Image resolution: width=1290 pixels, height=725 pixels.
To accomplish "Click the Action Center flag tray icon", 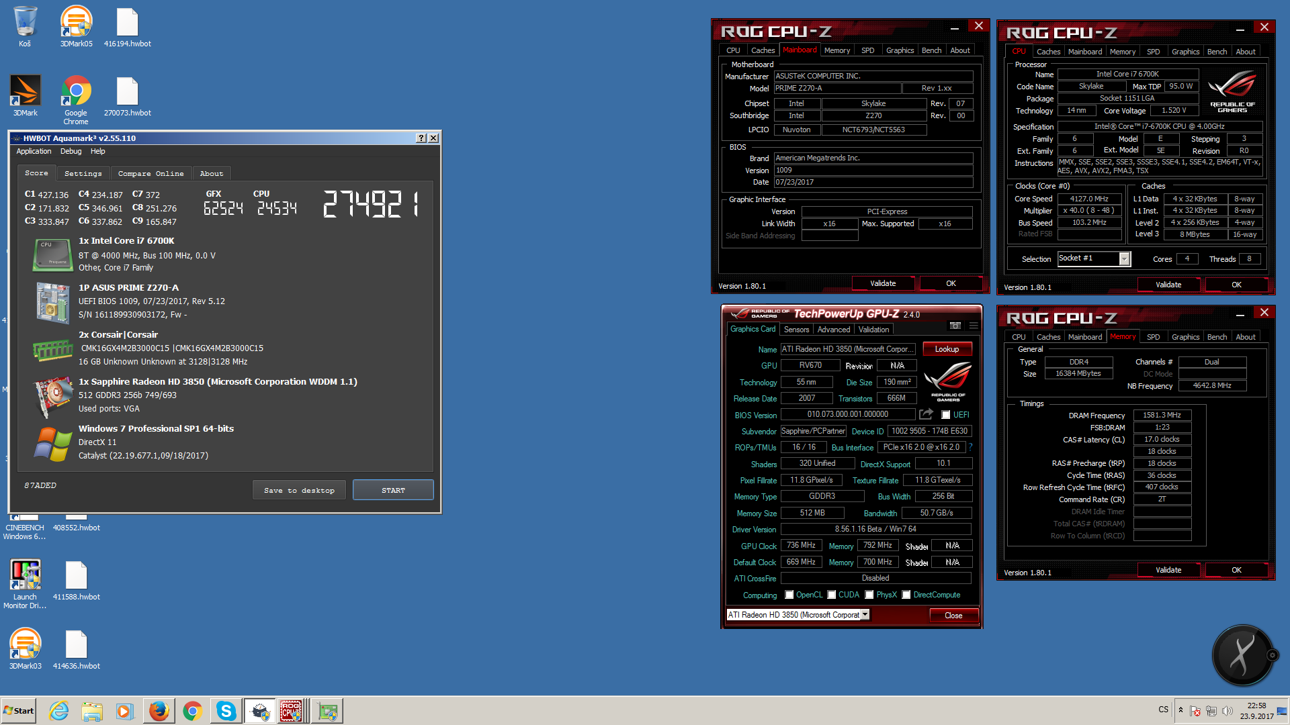I will (x=1195, y=711).
